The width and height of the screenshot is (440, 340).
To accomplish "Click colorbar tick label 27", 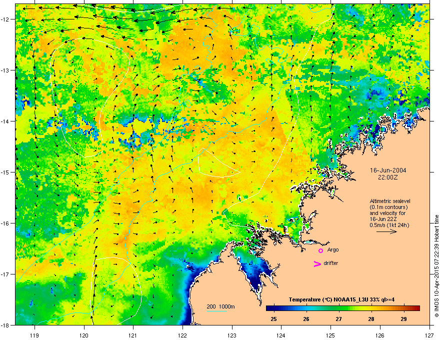I will [x=338, y=319].
